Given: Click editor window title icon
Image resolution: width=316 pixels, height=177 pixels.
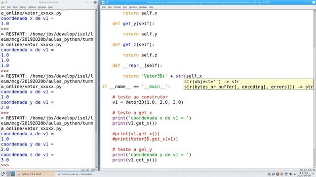Looking at the screenshot, I should click(x=103, y=2).
